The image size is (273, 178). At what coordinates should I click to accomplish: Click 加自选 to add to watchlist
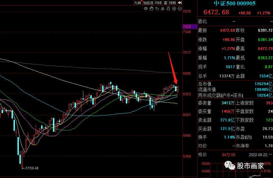pos(148,3)
